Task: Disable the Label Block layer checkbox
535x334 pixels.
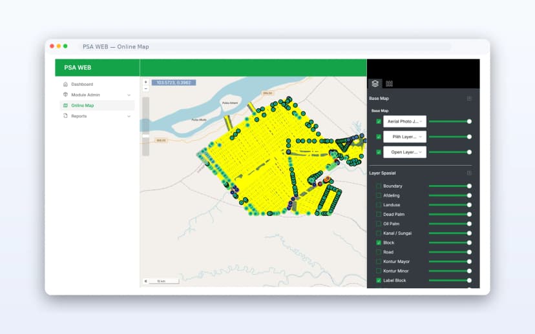Action: pos(379,280)
